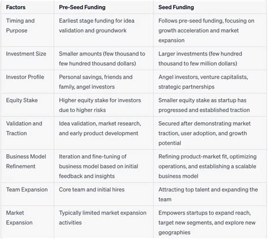Select the Business Model Refinement row label
The height and width of the screenshot is (239, 268).
click(x=26, y=161)
